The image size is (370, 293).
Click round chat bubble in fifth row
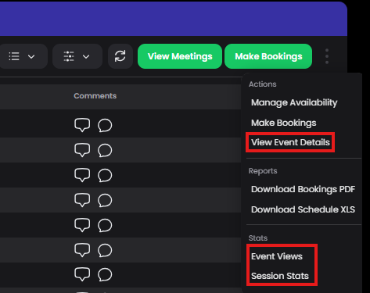click(105, 226)
